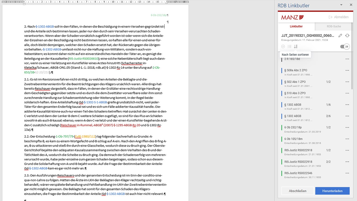Screen dimensions: 357x201
Task: Select the 6 Ob 232/18p entry in Linkbutler
Action: coord(315,129)
